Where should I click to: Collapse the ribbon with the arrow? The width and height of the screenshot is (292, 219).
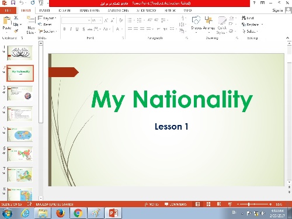tap(287, 38)
